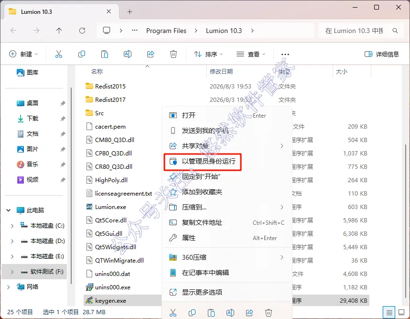Open chevron after Lumion 10.3 in breadcrumb
This screenshot has height=319, width=410.
(x=252, y=31)
